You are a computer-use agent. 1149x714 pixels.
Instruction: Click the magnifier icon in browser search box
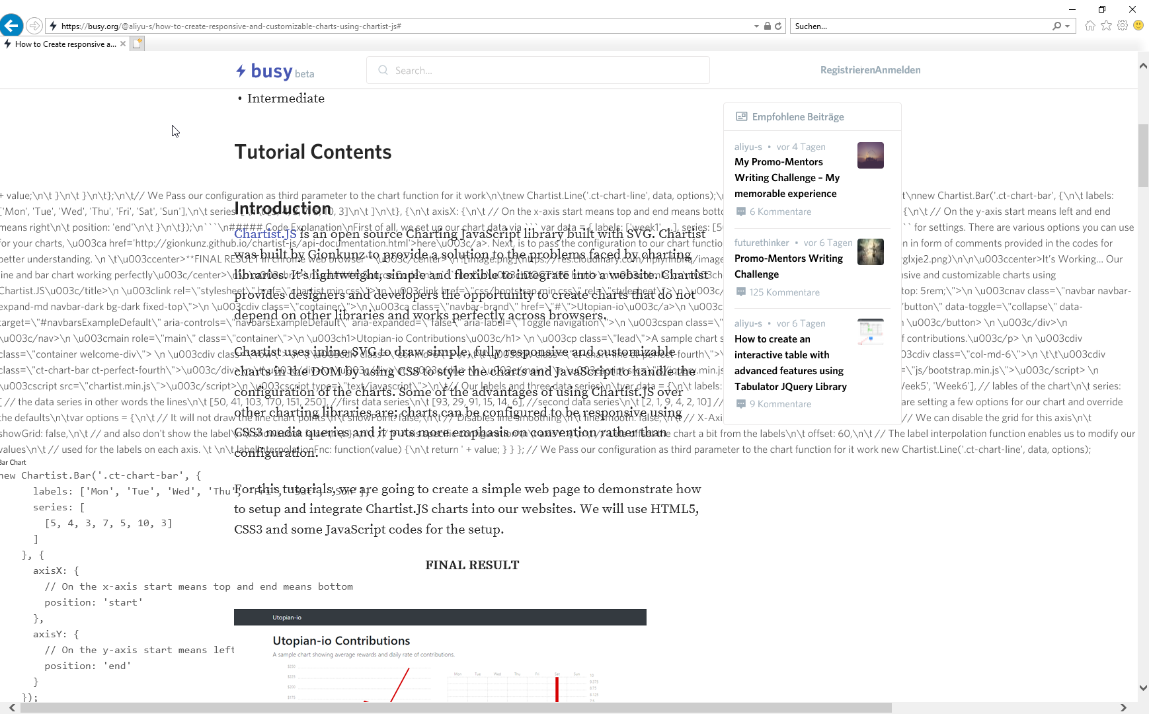[x=1056, y=26]
